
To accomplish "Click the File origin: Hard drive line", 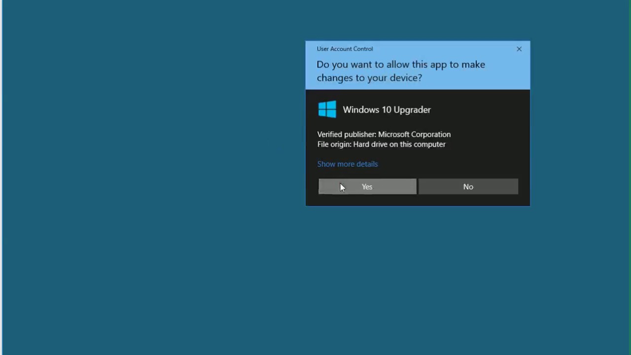I will (382, 144).
